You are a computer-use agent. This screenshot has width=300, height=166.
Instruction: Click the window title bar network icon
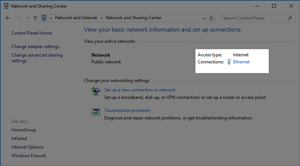(x=6, y=6)
